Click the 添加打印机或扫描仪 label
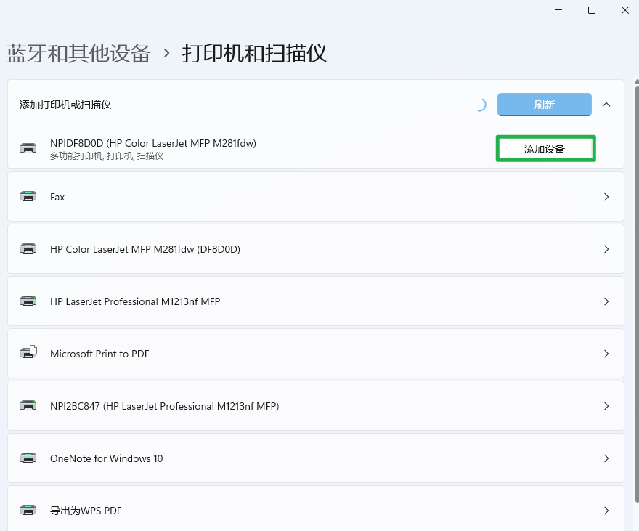Image resolution: width=639 pixels, height=531 pixels. click(65, 105)
